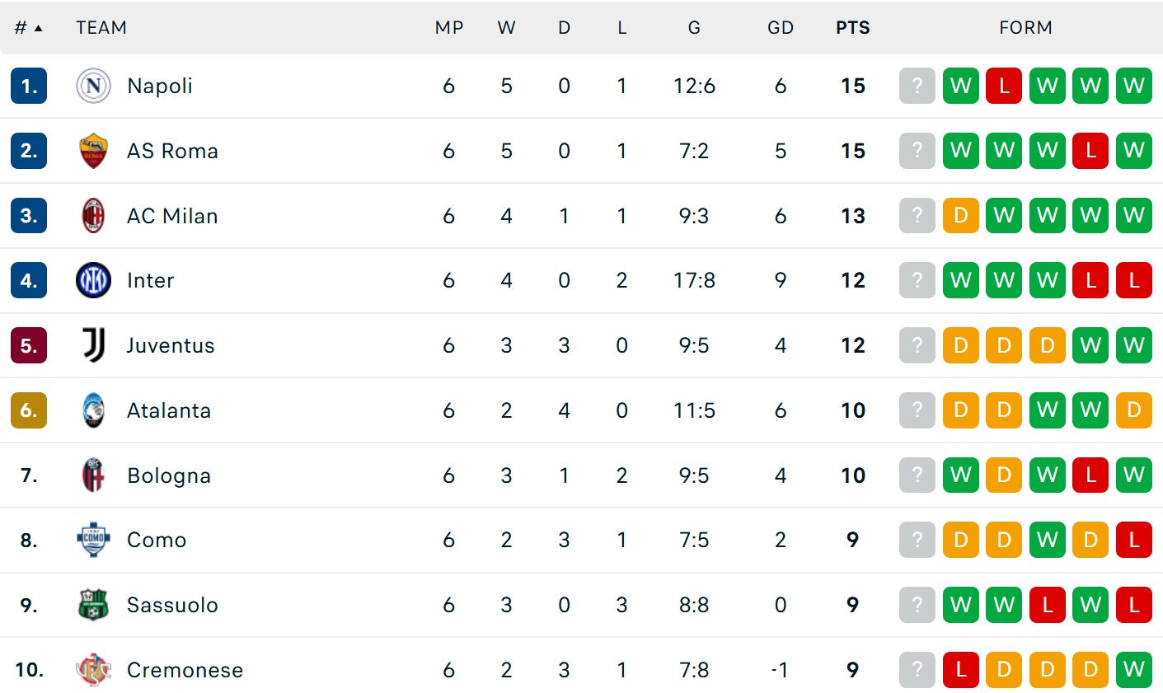Sort table by PTS column header
The width and height of the screenshot is (1163, 693).
(x=852, y=28)
